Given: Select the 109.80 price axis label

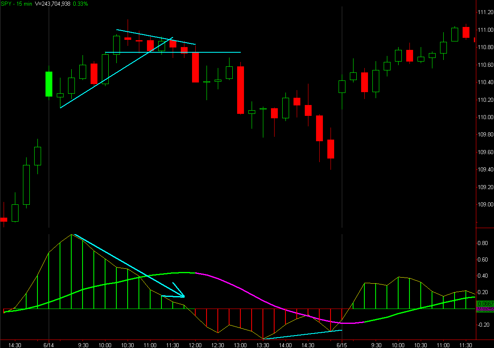Looking at the screenshot, I should click(485, 134).
